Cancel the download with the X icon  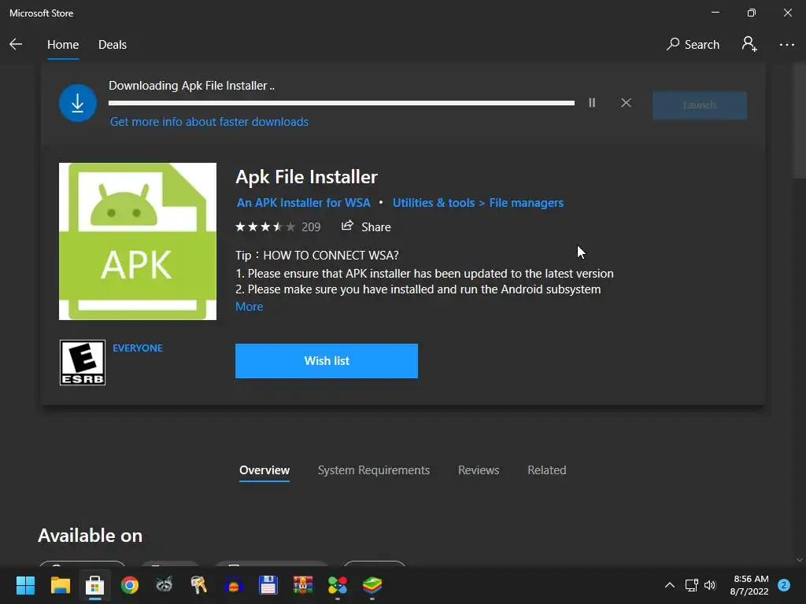coord(626,103)
